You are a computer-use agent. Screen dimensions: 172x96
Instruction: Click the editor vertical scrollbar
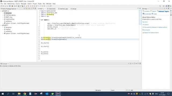[x=140, y=17]
